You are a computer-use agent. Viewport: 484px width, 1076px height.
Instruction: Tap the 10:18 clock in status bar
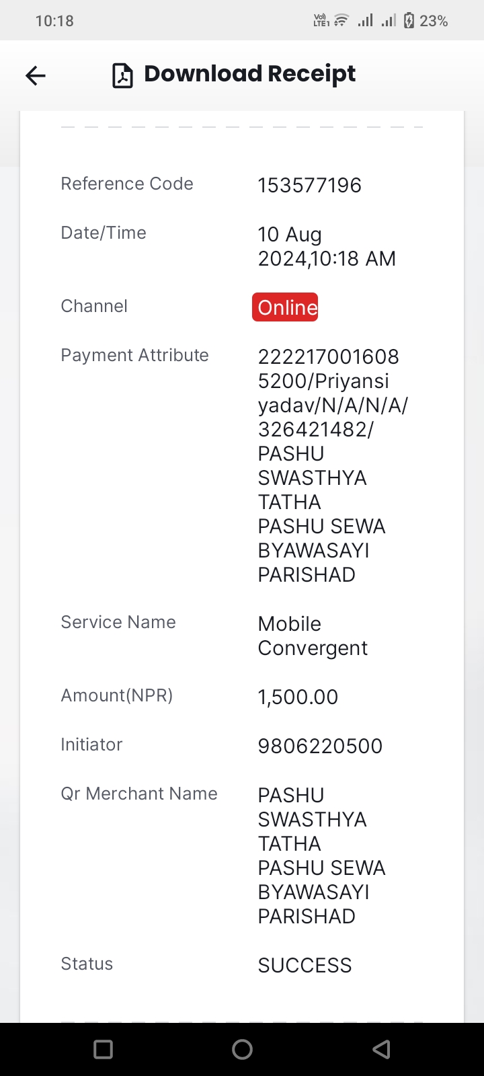coord(54,21)
